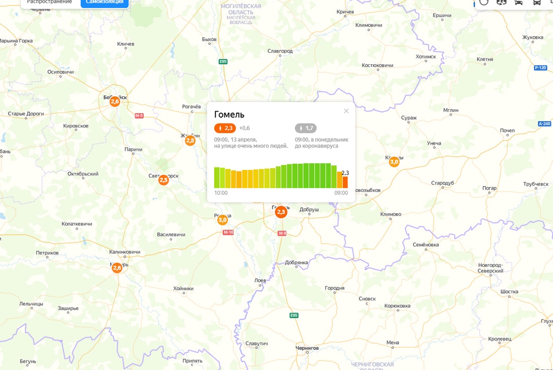Click the Петриков town label

pos(47,253)
